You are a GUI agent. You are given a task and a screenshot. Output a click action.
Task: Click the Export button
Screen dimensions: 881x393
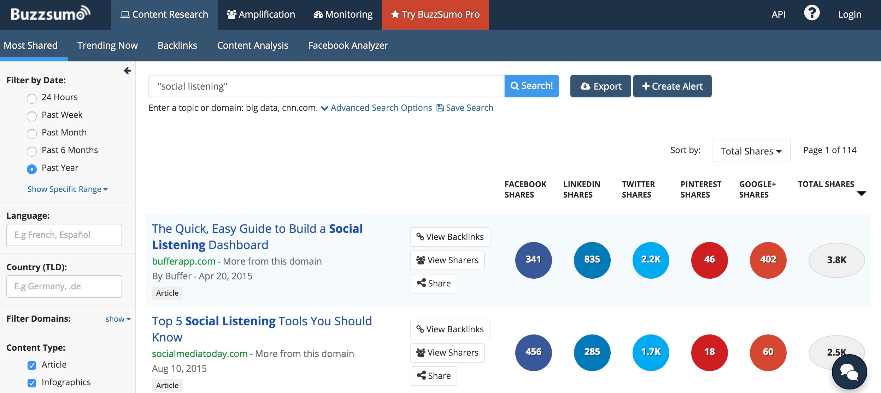click(601, 86)
